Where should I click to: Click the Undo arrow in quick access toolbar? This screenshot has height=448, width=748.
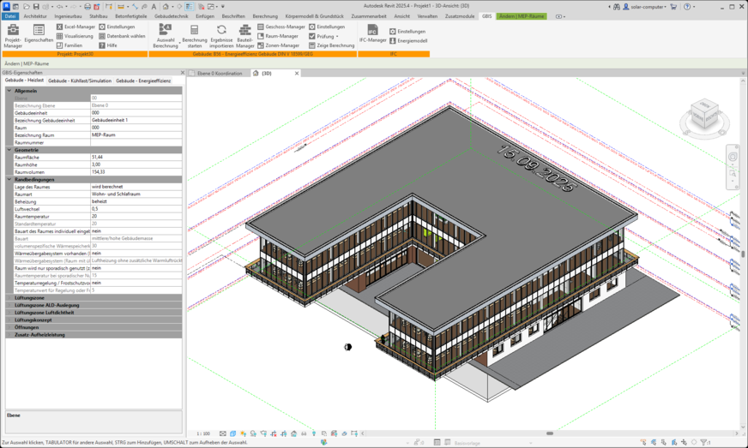(60, 7)
